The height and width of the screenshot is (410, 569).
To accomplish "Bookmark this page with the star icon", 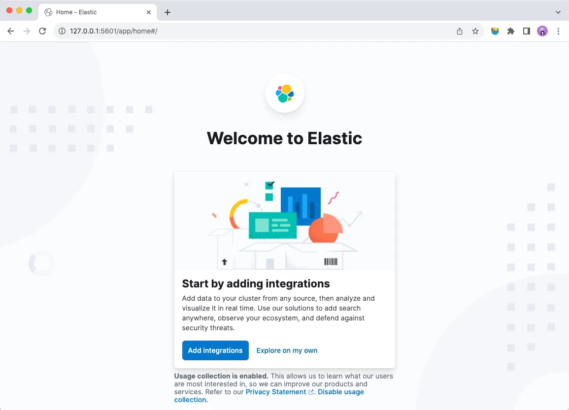I will click(x=475, y=31).
